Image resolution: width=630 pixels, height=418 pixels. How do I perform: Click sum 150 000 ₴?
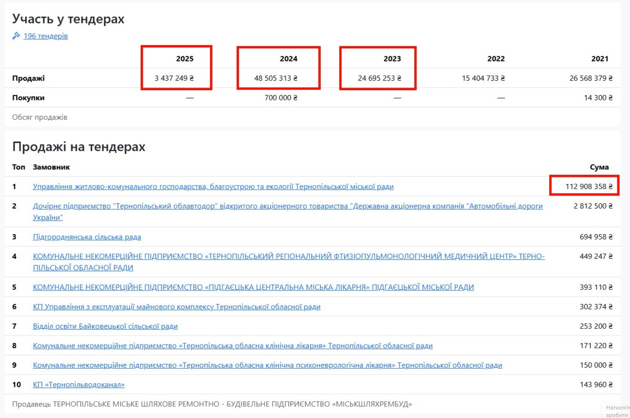pyautogui.click(x=596, y=365)
